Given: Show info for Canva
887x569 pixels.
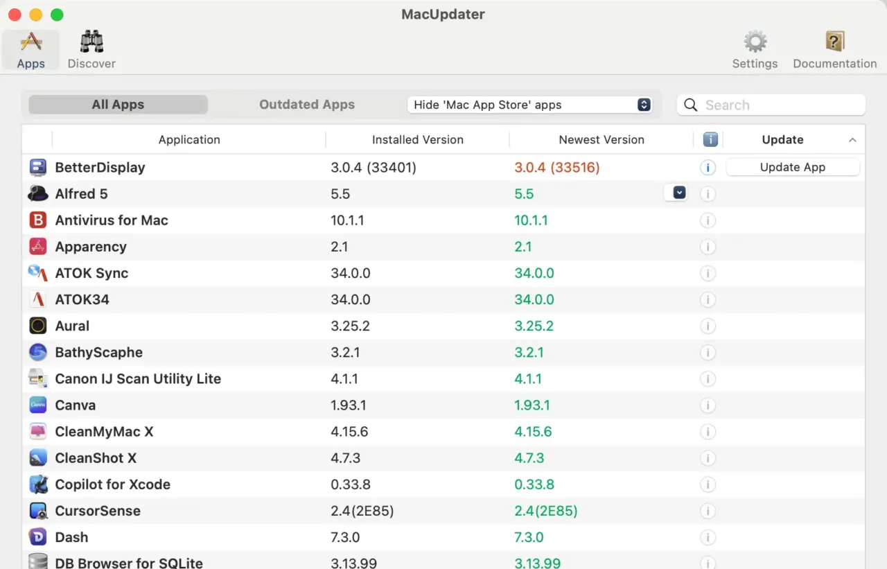Looking at the screenshot, I should 708,405.
